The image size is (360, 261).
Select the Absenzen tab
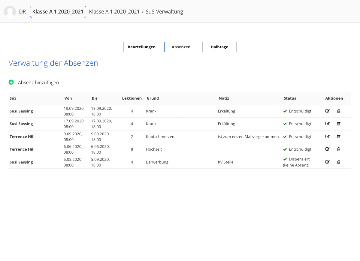click(x=181, y=47)
